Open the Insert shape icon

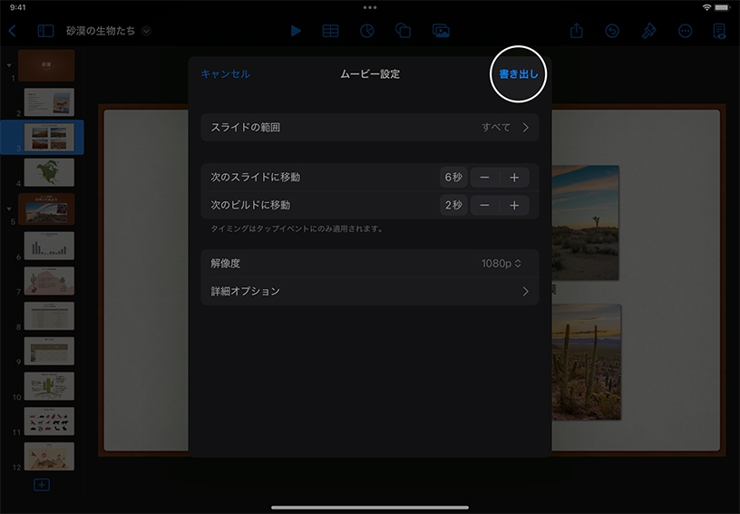pyautogui.click(x=403, y=31)
